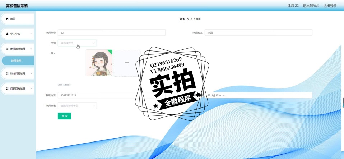Click the 联系电话 phone input field
This screenshot has height=159, width=344.
coord(97,95)
